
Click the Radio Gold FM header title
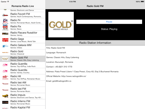tap(95, 6)
